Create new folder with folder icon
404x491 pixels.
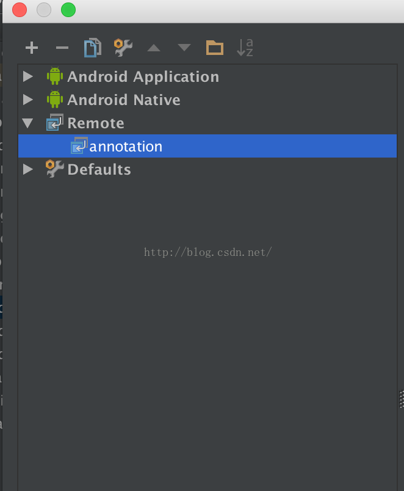(215, 48)
